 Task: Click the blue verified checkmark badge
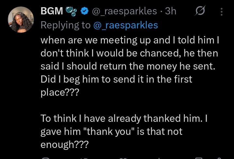[84, 11]
